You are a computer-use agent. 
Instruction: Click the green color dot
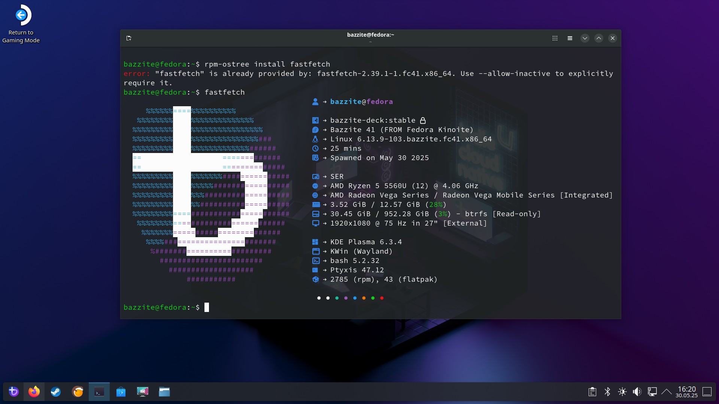373,298
